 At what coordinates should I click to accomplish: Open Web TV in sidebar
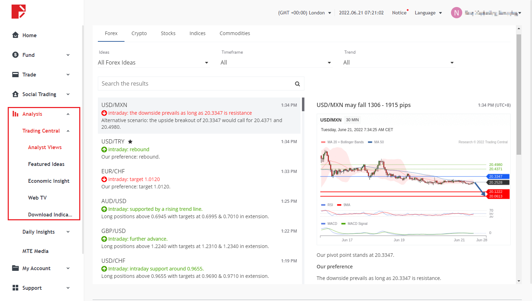pos(37,198)
